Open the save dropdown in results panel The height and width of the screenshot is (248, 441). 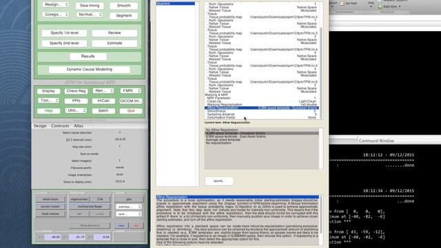pyautogui.click(x=128, y=214)
